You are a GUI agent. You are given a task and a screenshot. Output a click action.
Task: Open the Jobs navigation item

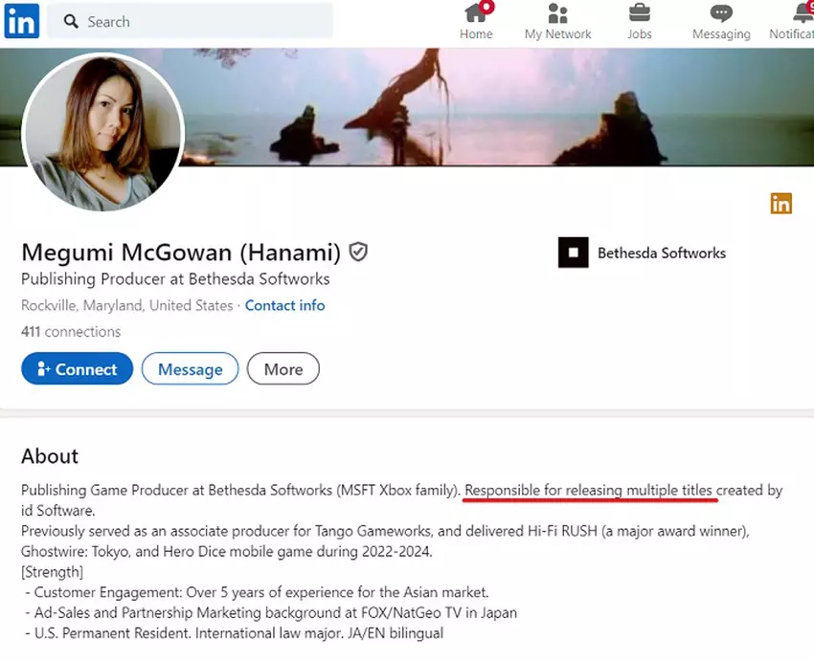639,23
